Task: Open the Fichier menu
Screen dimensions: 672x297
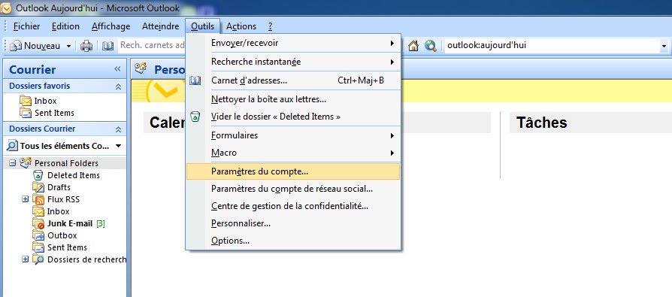Action: click(26, 26)
